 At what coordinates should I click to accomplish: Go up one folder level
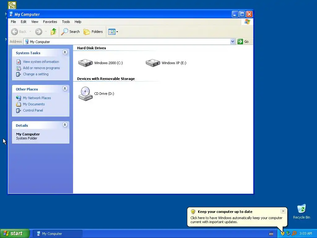(x=54, y=32)
